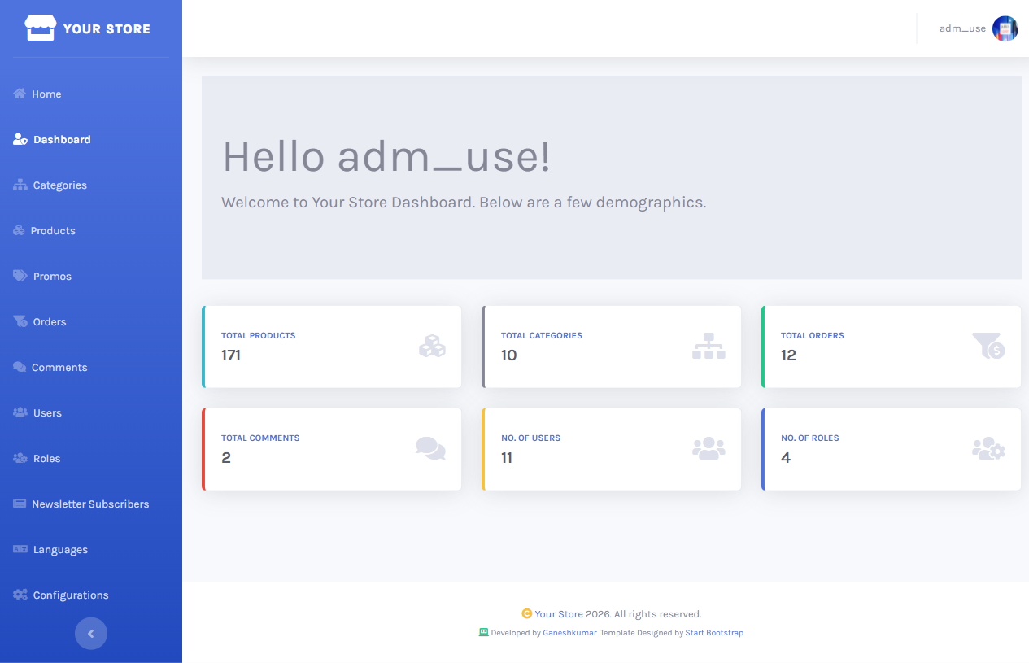Click the Configurations gears icon
The width and height of the screenshot is (1029, 663).
pos(20,595)
